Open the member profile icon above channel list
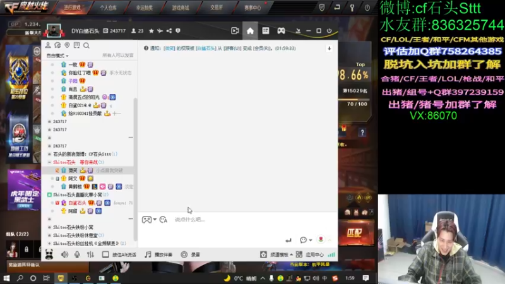Viewport: 505px width, 284px height. [48, 45]
